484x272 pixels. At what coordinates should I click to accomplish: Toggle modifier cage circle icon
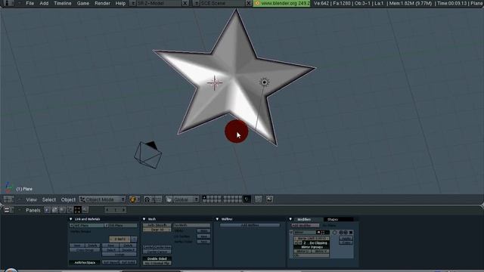(334, 232)
